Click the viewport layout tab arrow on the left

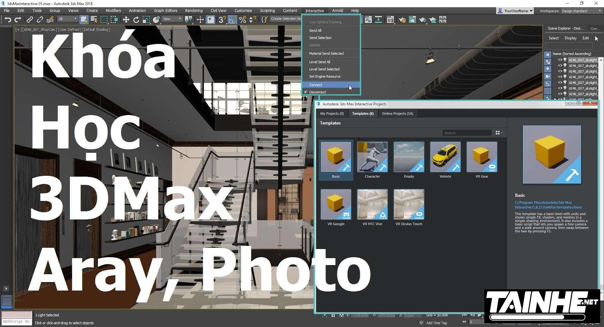click(x=6, y=289)
